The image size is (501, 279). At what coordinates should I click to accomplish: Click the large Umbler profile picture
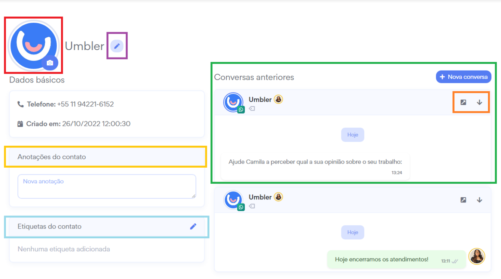(34, 45)
